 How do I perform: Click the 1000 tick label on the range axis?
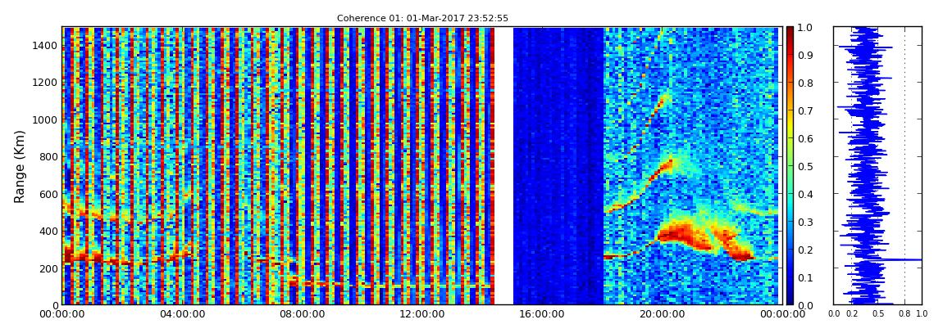pyautogui.click(x=45, y=119)
